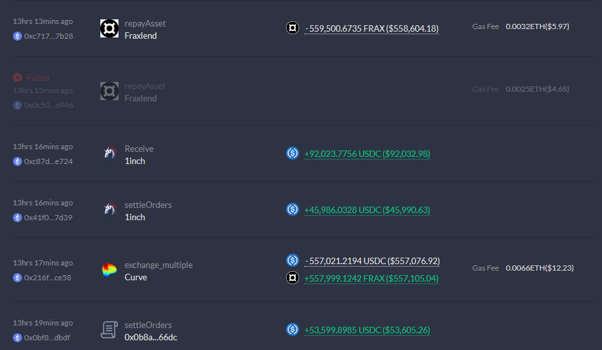Click the Receive action label
Viewport: 602px width, 350px height.
click(139, 149)
